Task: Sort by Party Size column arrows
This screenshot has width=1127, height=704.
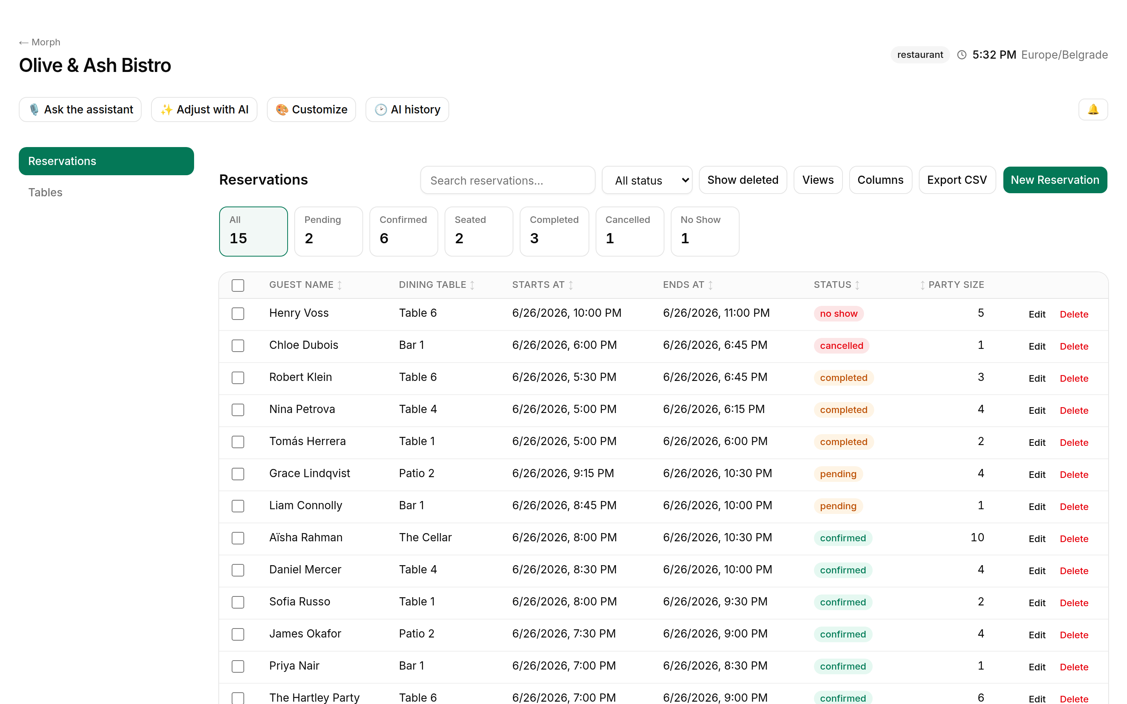Action: tap(922, 285)
